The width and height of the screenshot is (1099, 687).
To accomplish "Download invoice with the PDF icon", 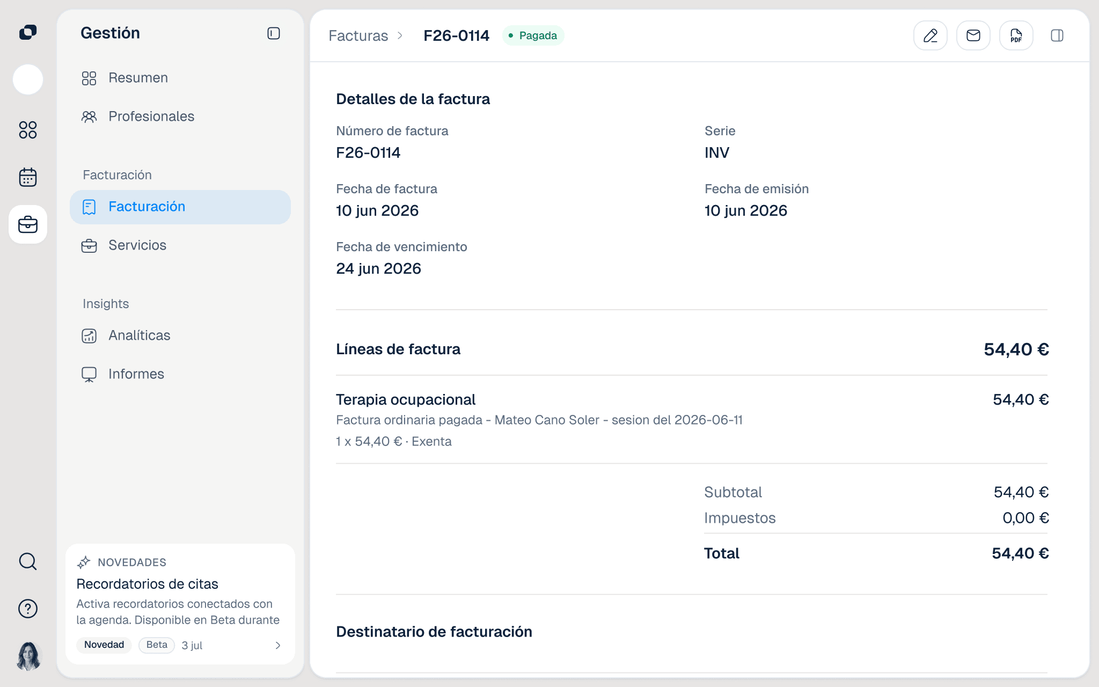I will [x=1016, y=35].
